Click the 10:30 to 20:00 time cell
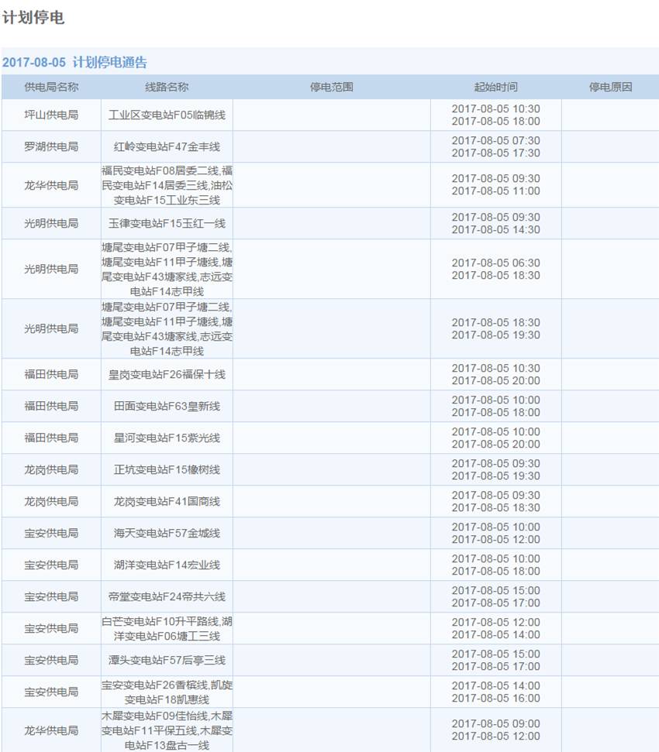This screenshot has height=752, width=659. (496, 375)
